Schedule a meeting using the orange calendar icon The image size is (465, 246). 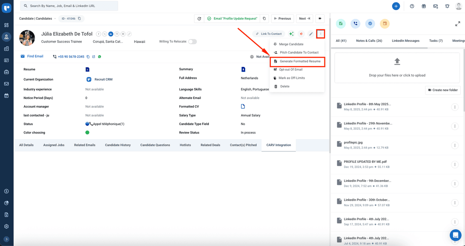(x=384, y=24)
